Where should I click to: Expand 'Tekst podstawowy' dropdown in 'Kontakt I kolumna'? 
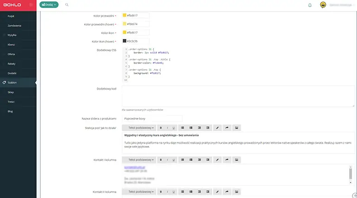click(140, 159)
